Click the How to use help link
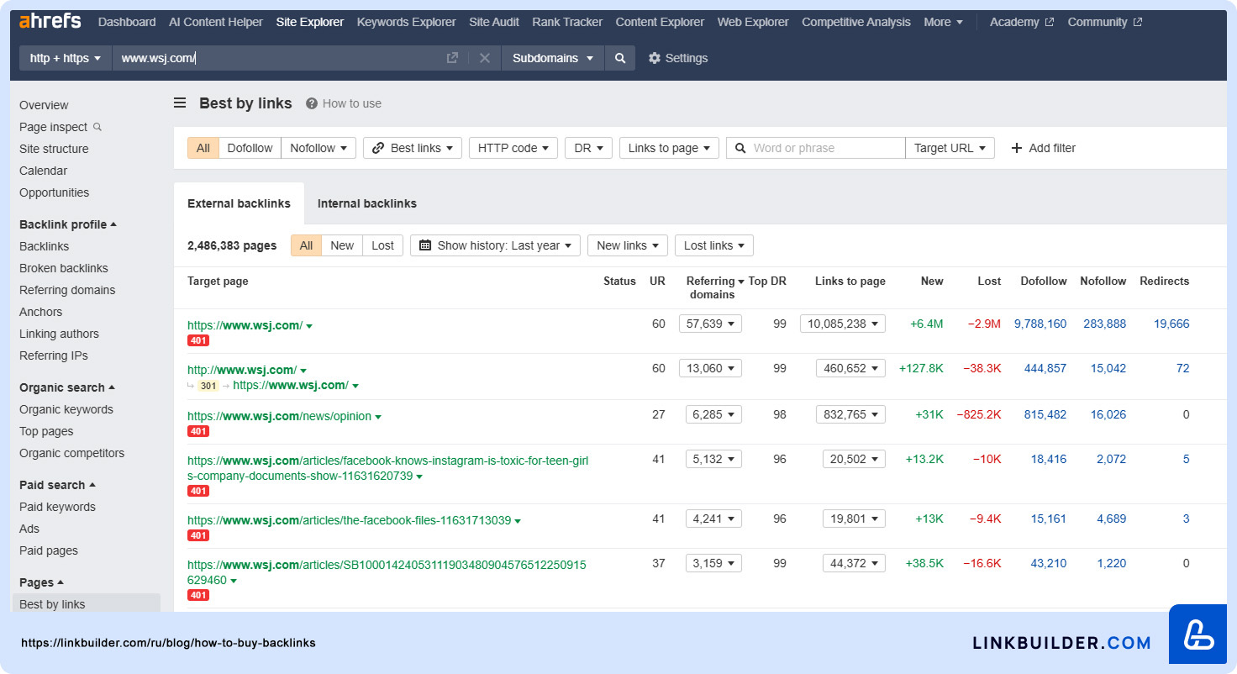 point(344,103)
